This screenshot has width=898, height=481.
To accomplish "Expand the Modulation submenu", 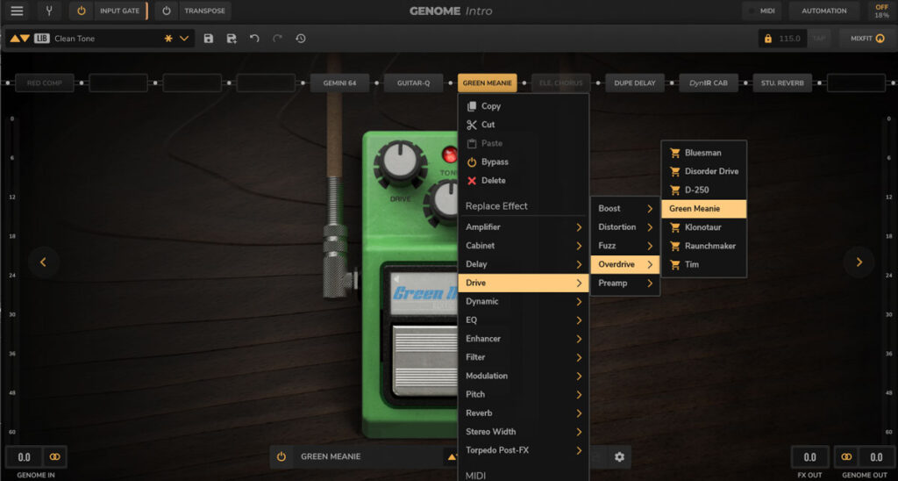I will click(x=523, y=376).
